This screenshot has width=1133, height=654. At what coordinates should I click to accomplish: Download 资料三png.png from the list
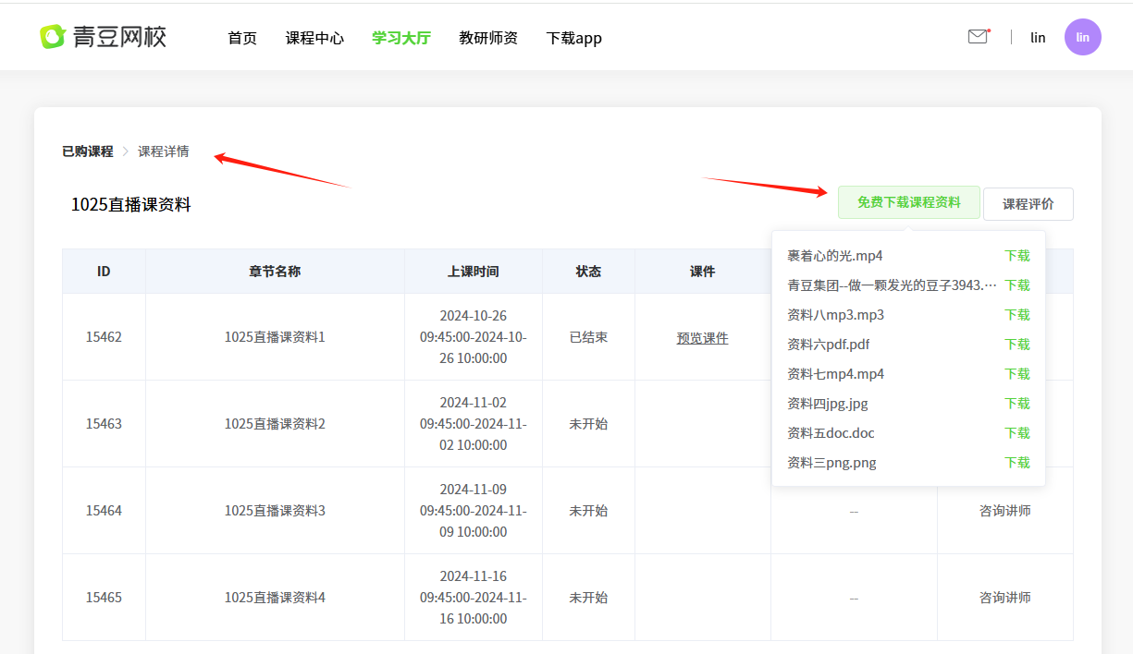pos(1017,463)
